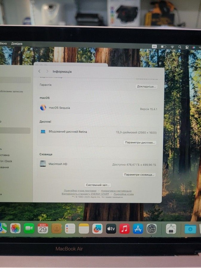Open Ліцензійна угода програми link

tap(80, 191)
